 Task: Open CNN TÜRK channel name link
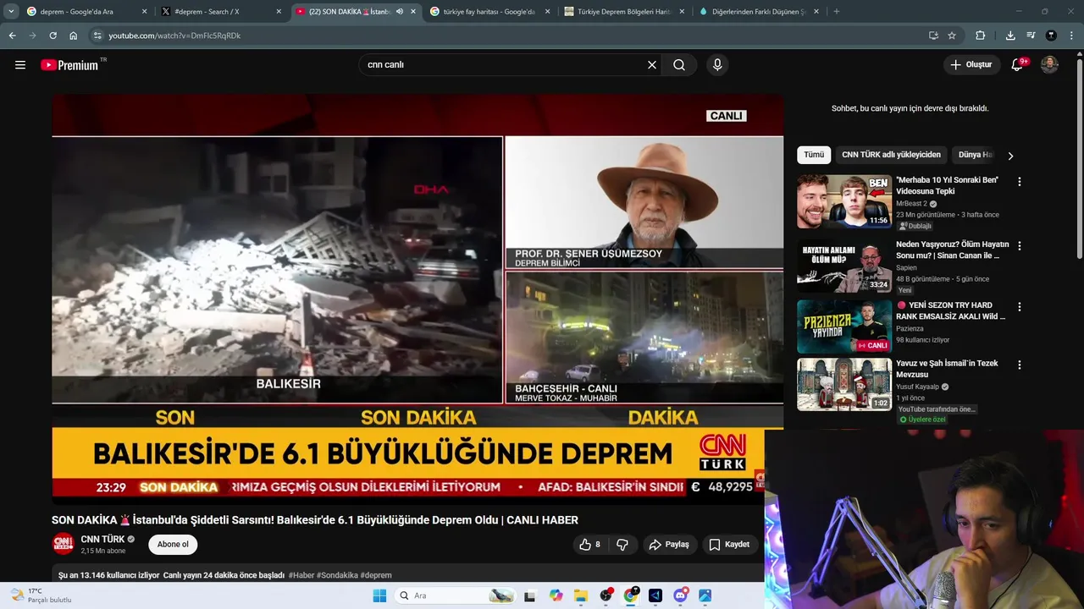tap(102, 539)
